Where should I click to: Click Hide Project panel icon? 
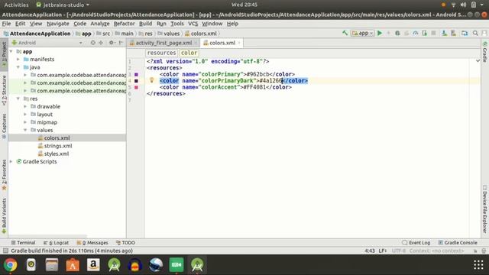[121, 43]
